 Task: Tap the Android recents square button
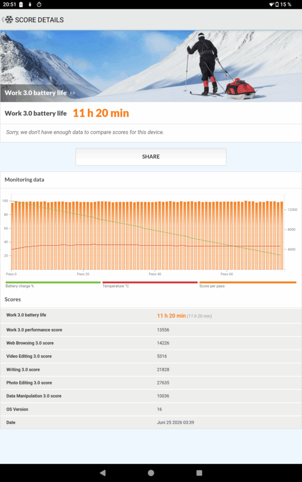[x=199, y=472]
